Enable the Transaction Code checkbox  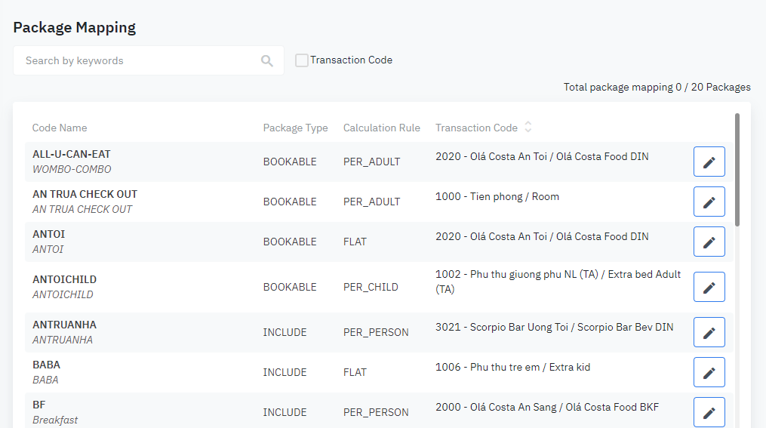tap(302, 60)
